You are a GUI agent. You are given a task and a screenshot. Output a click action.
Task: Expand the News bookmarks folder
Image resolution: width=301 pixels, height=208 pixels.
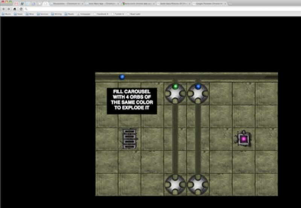point(18,14)
